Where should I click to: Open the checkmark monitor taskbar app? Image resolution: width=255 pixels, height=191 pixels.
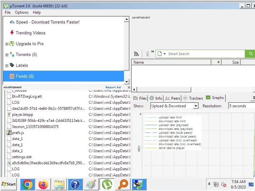coord(139,184)
